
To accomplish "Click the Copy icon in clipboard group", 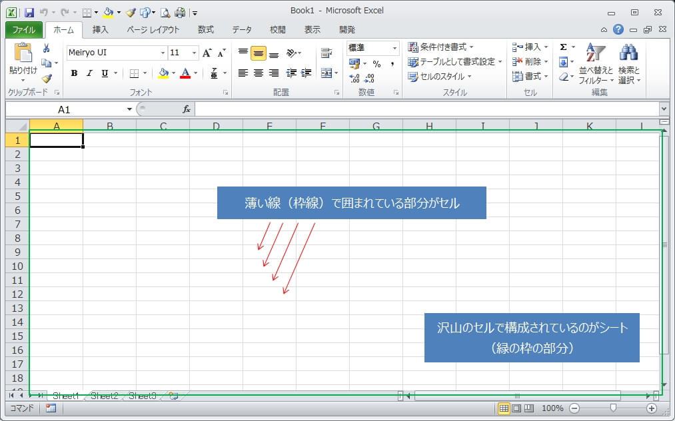I will coord(47,63).
